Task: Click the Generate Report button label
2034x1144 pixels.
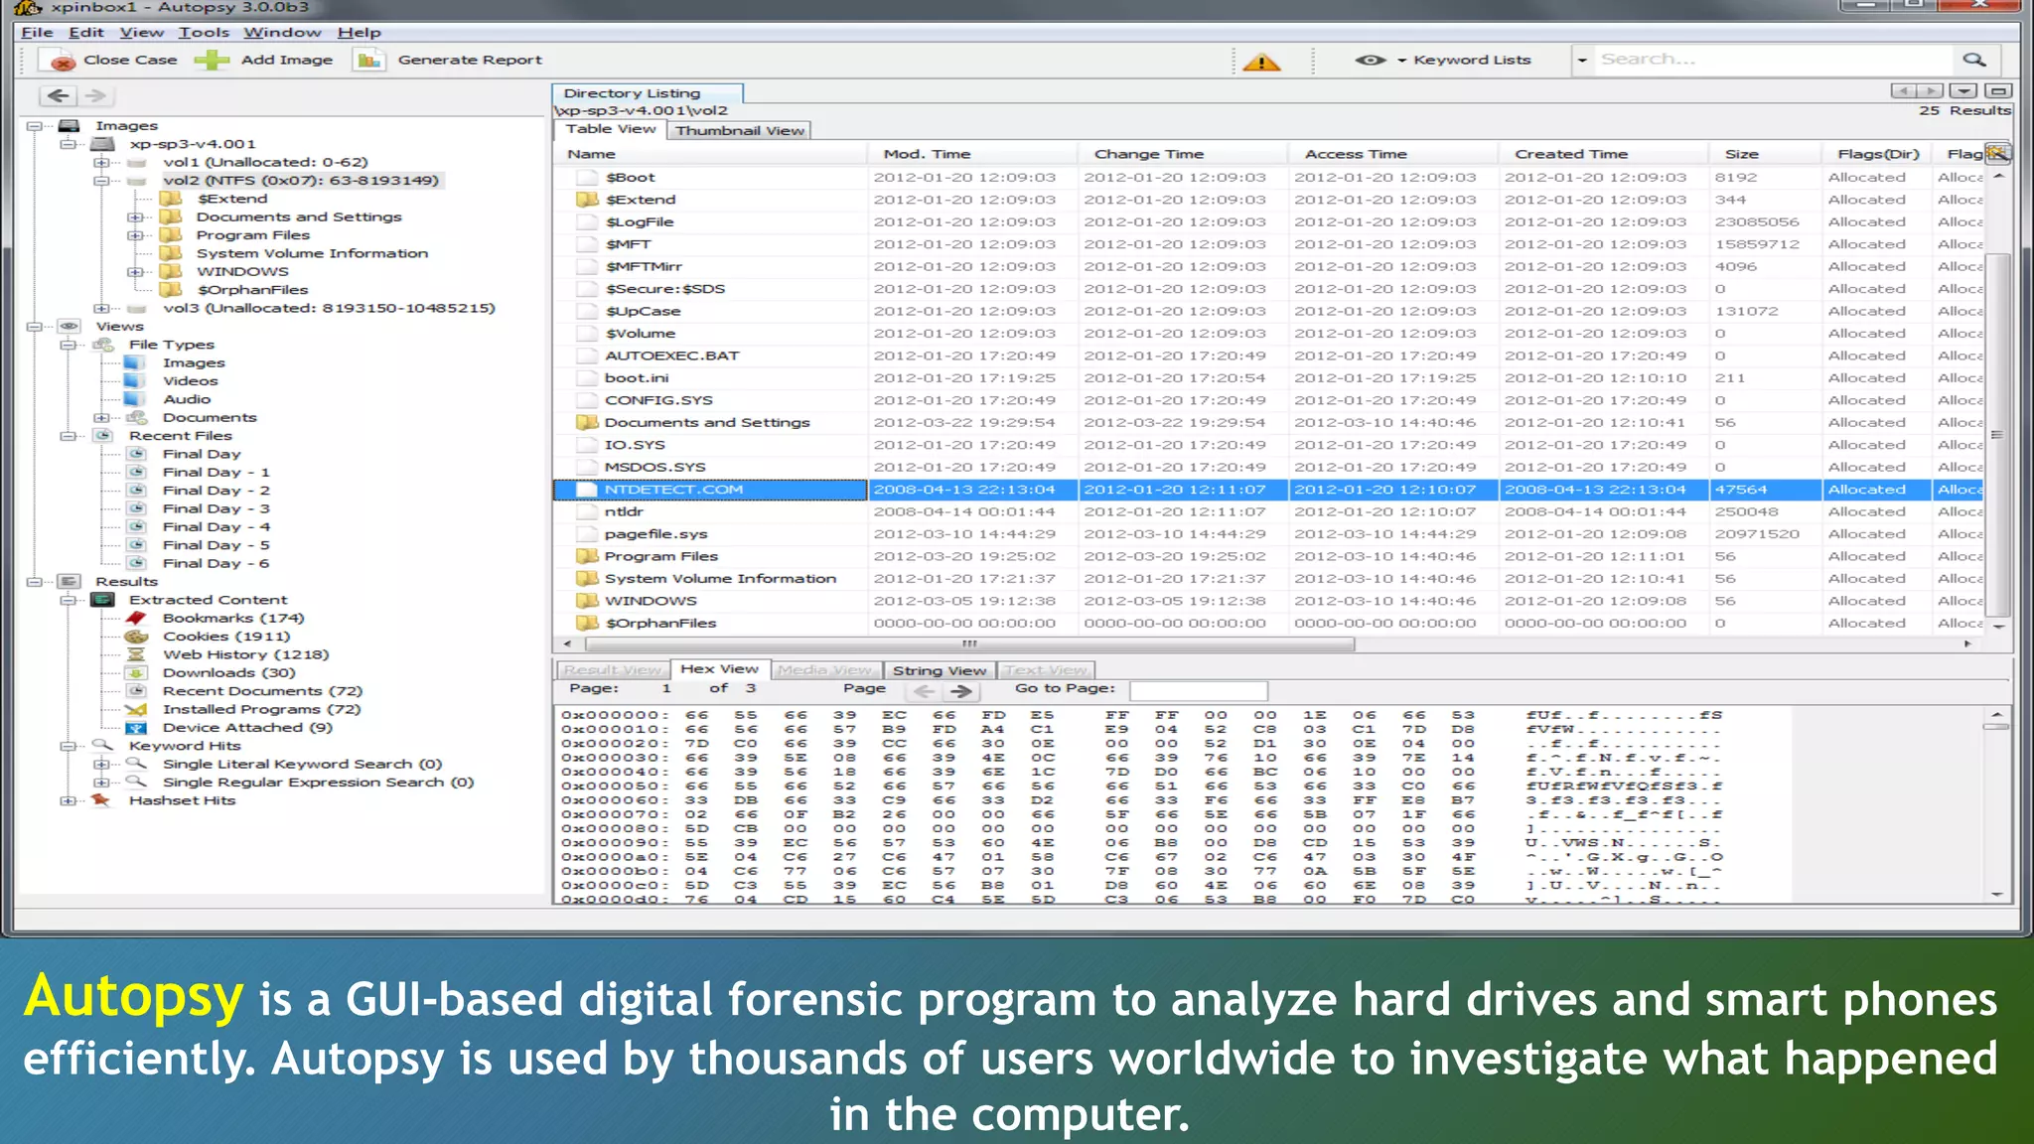Action: coord(470,60)
